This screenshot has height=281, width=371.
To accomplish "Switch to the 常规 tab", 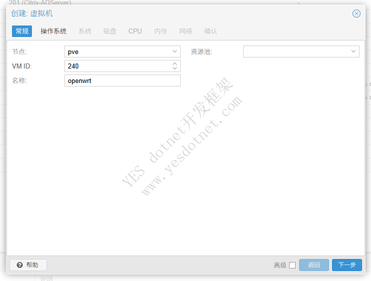I will pos(22,31).
